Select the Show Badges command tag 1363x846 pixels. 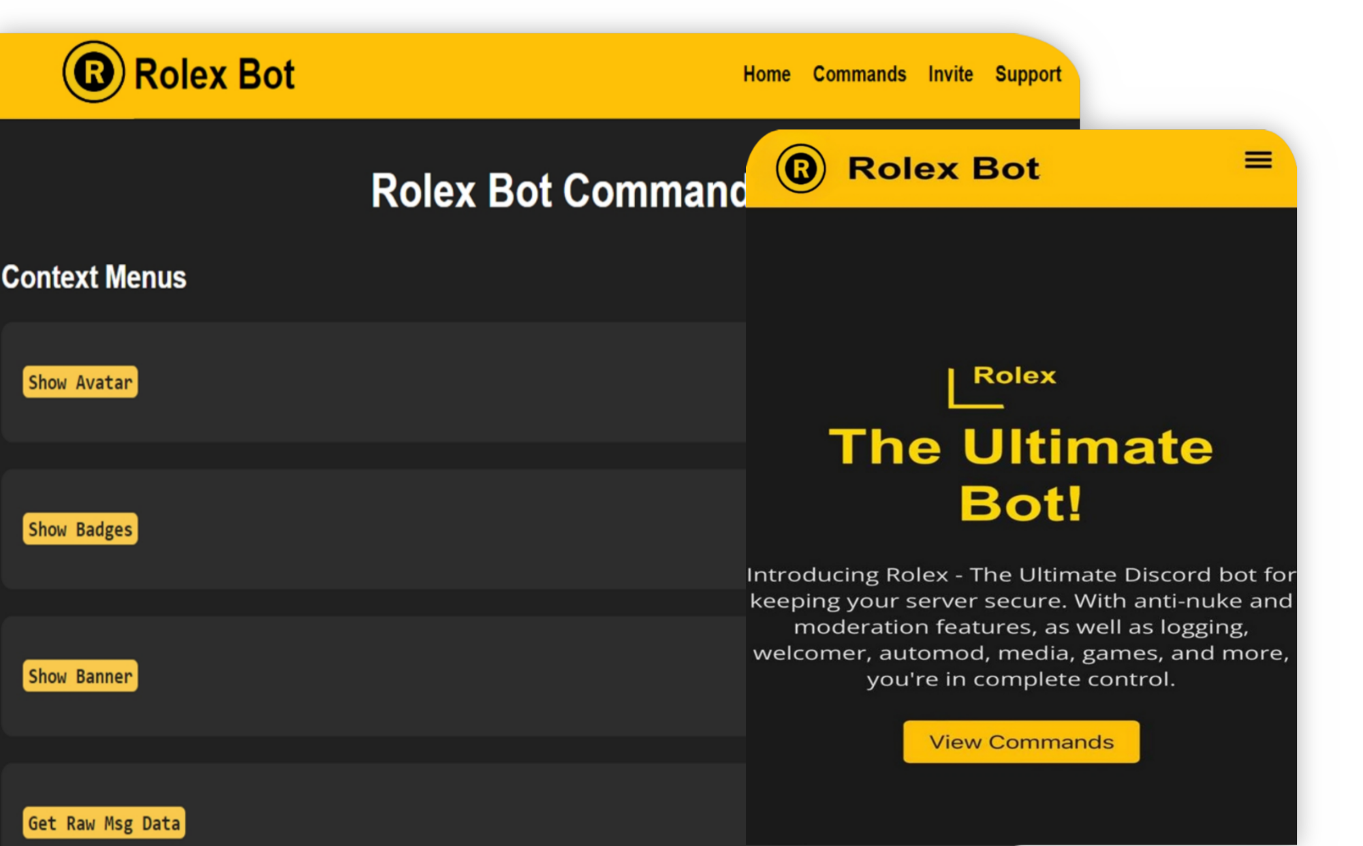pyautogui.click(x=80, y=529)
